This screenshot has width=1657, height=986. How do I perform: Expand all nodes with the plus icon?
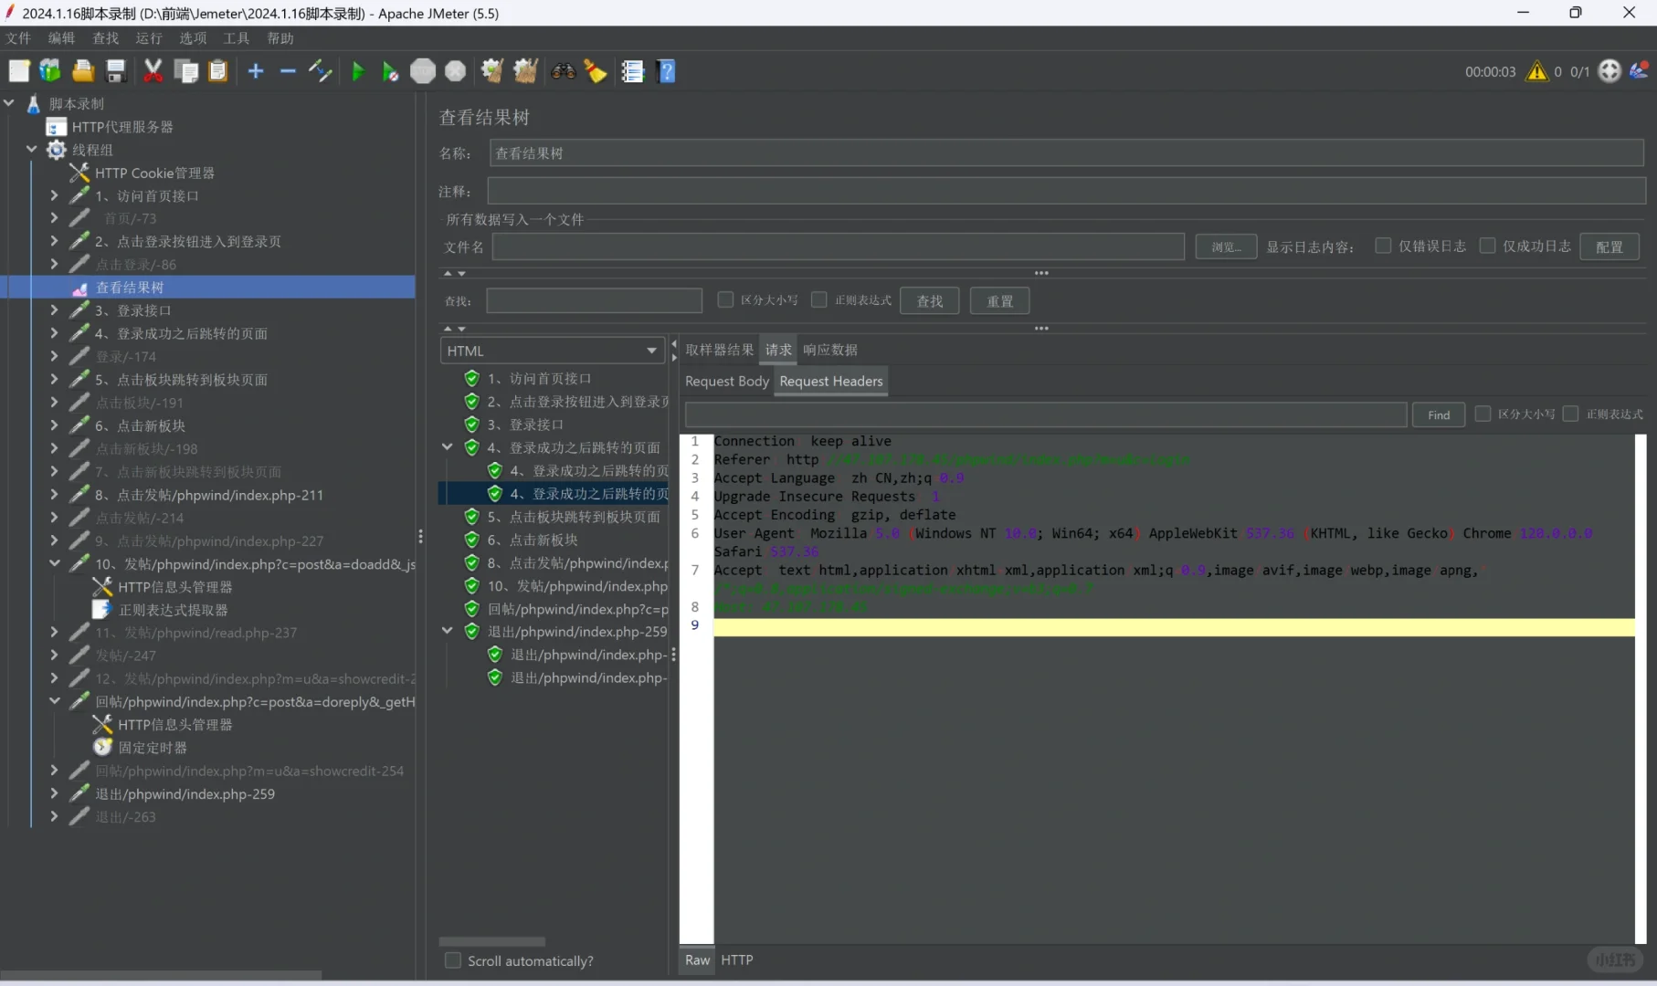click(x=256, y=71)
